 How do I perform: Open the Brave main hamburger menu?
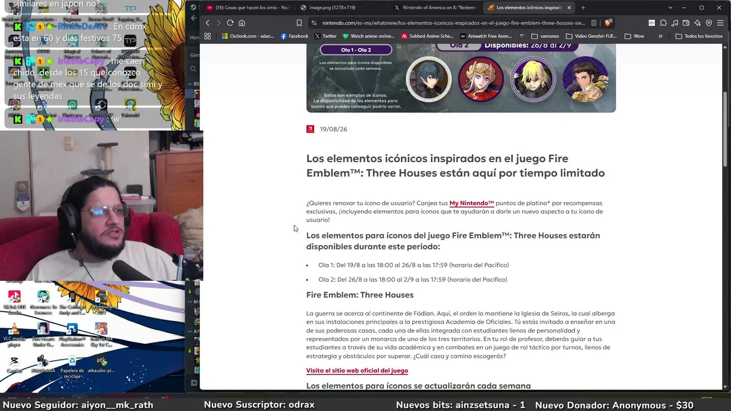tap(720, 23)
